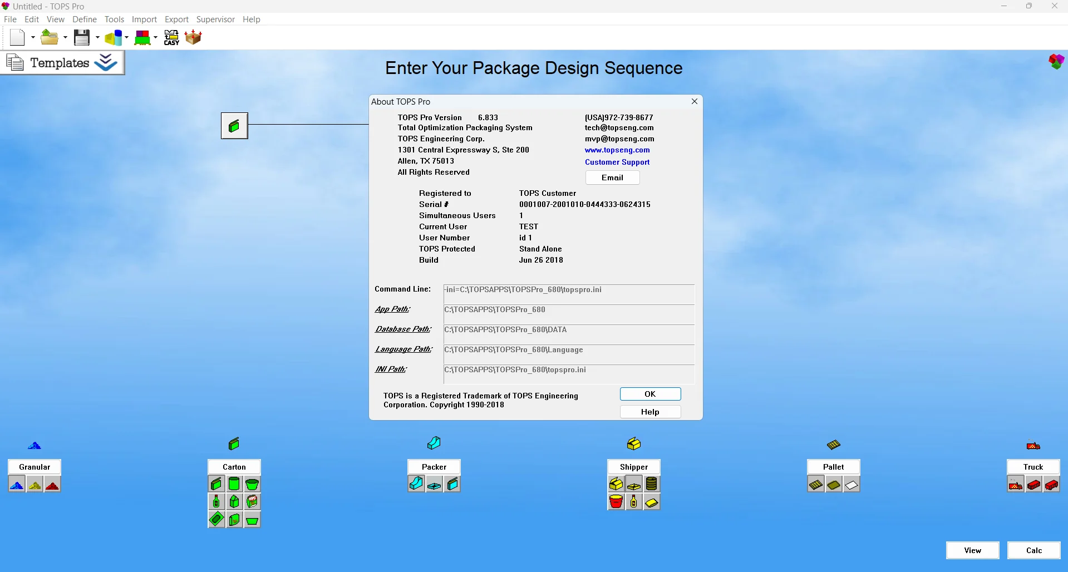1068x572 pixels.
Task: Select the red pail shipper icon
Action: coord(616,502)
